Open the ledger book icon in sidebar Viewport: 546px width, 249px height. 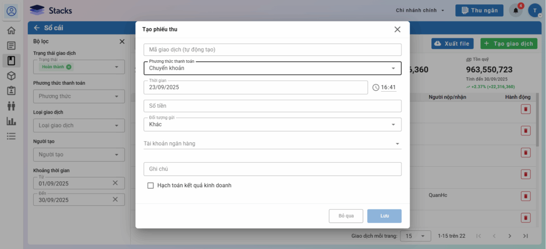pos(11,60)
